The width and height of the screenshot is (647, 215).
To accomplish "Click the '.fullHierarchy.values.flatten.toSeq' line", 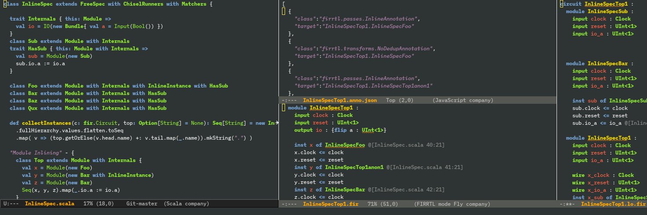I will coord(69,130).
